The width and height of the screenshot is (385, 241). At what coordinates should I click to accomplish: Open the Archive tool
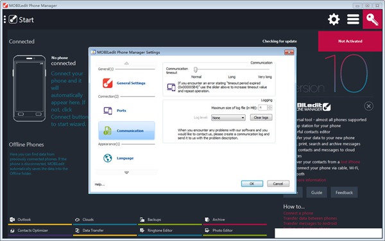(x=215, y=219)
